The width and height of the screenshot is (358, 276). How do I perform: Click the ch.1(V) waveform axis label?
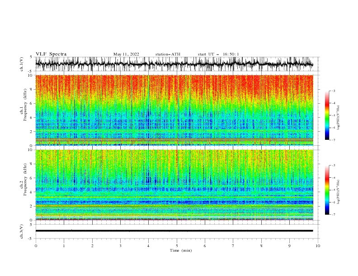tap(22, 64)
